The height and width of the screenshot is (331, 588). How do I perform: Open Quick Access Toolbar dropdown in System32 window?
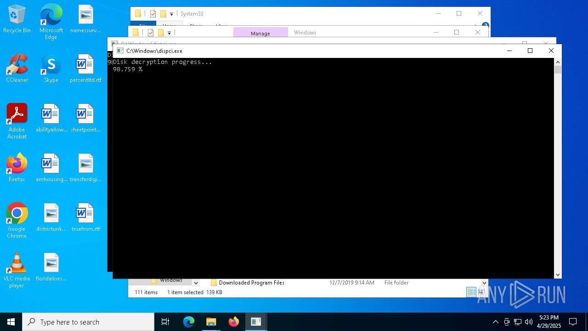(171, 14)
